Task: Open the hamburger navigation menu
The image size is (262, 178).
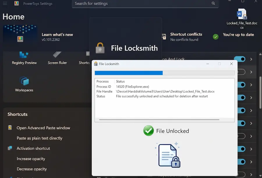Action: click(5, 3)
